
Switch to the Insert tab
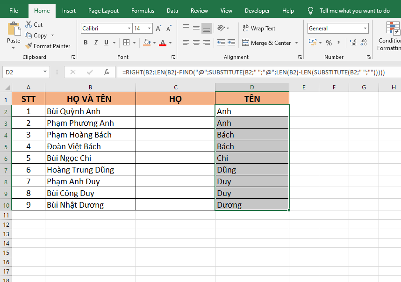click(x=69, y=11)
